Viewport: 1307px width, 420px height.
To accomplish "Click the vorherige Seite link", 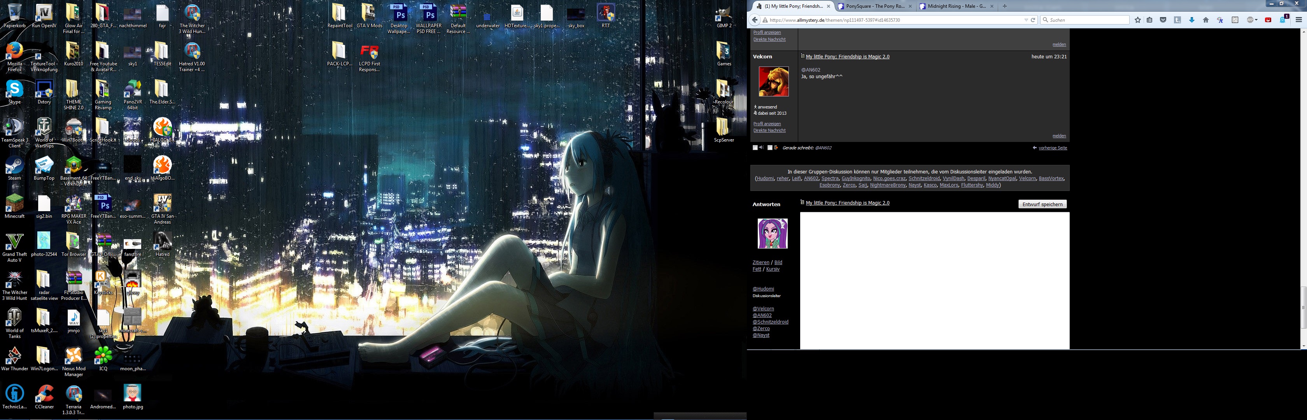I will (x=1053, y=148).
